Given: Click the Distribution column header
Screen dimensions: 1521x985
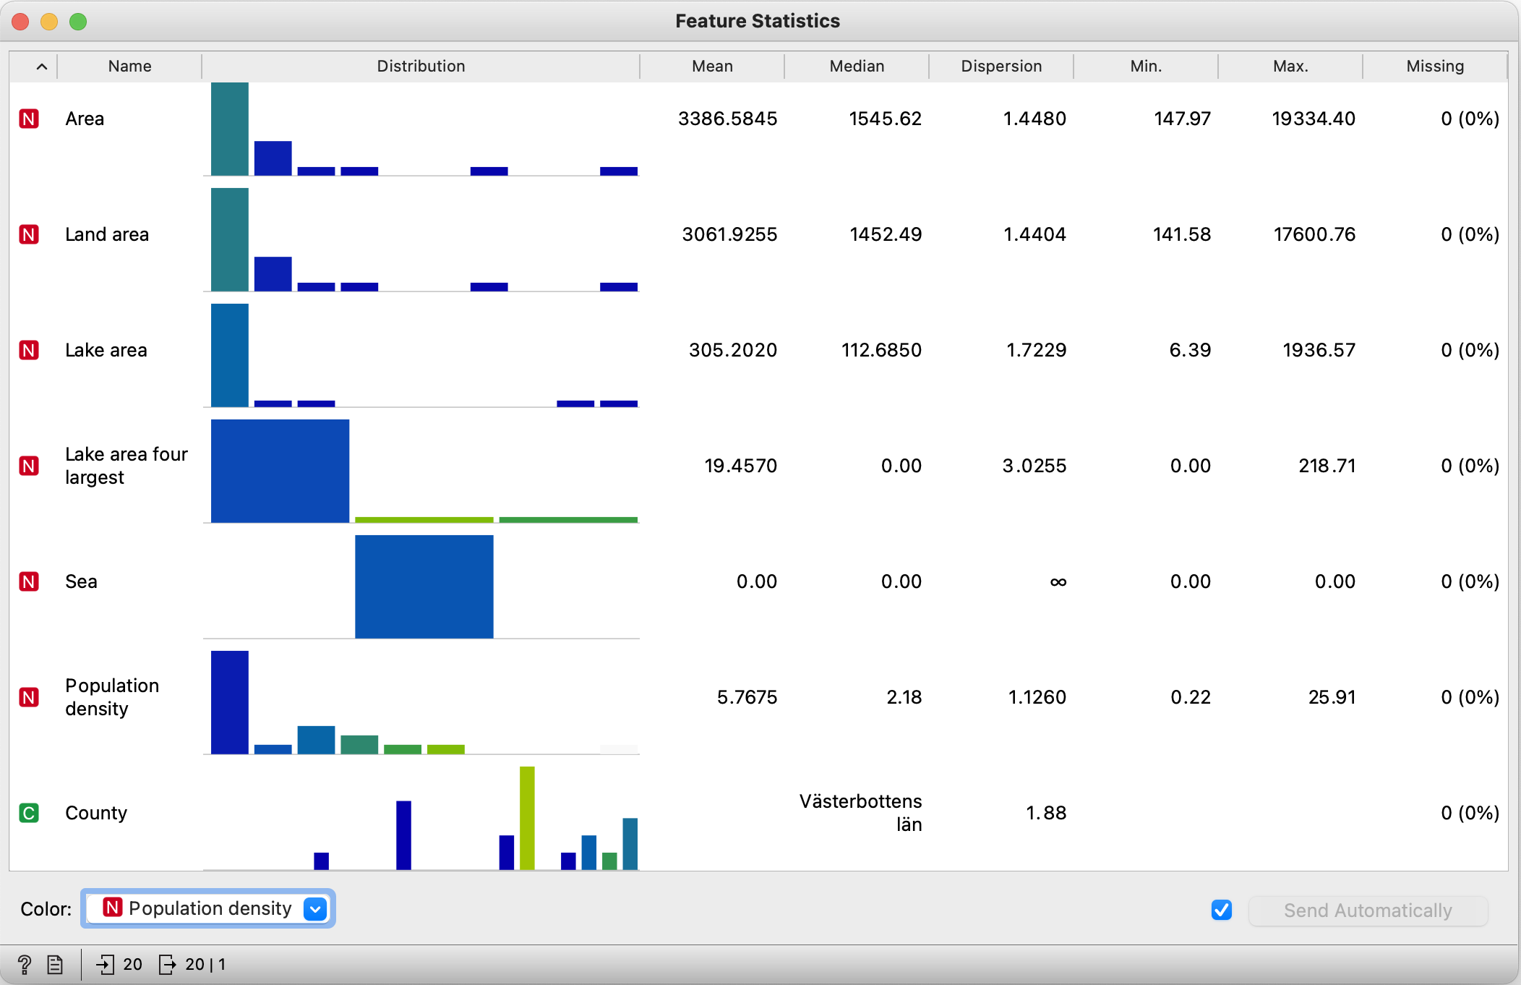Looking at the screenshot, I should tap(421, 66).
